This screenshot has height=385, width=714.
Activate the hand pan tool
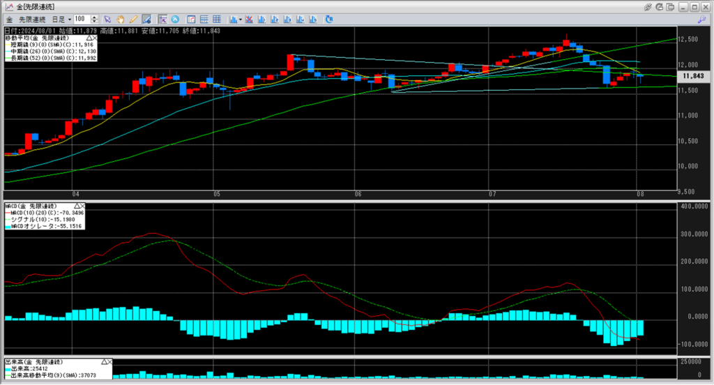121,19
